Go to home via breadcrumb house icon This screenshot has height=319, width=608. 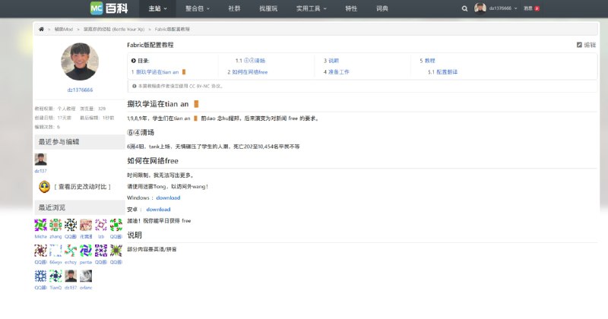pos(41,29)
